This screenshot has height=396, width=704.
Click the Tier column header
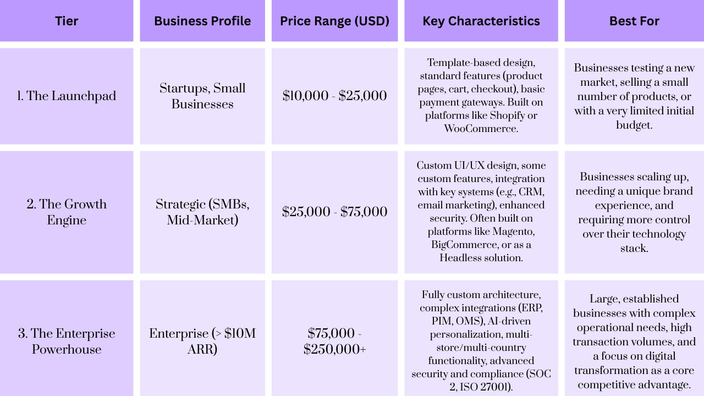[x=67, y=21]
